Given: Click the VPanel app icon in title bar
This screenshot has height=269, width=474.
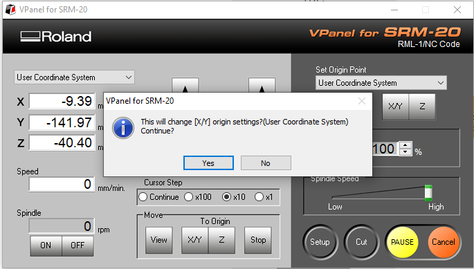Looking at the screenshot, I should point(10,10).
